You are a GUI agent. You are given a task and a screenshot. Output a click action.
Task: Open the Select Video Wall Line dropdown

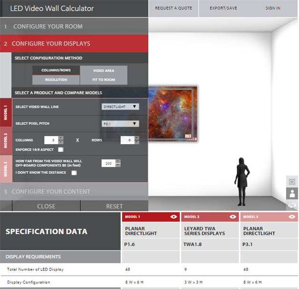click(x=120, y=107)
